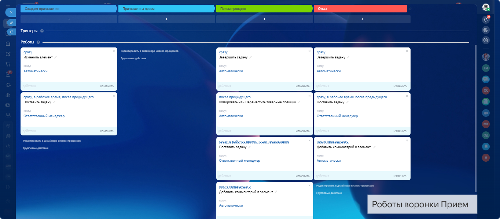Viewport: 500px width, 219px height.
Task: Change timing of Добавить комментарий in Прием проведен column
Action: 235,187
